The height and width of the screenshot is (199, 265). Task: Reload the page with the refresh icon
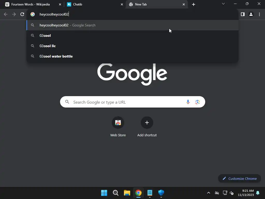(x=22, y=14)
